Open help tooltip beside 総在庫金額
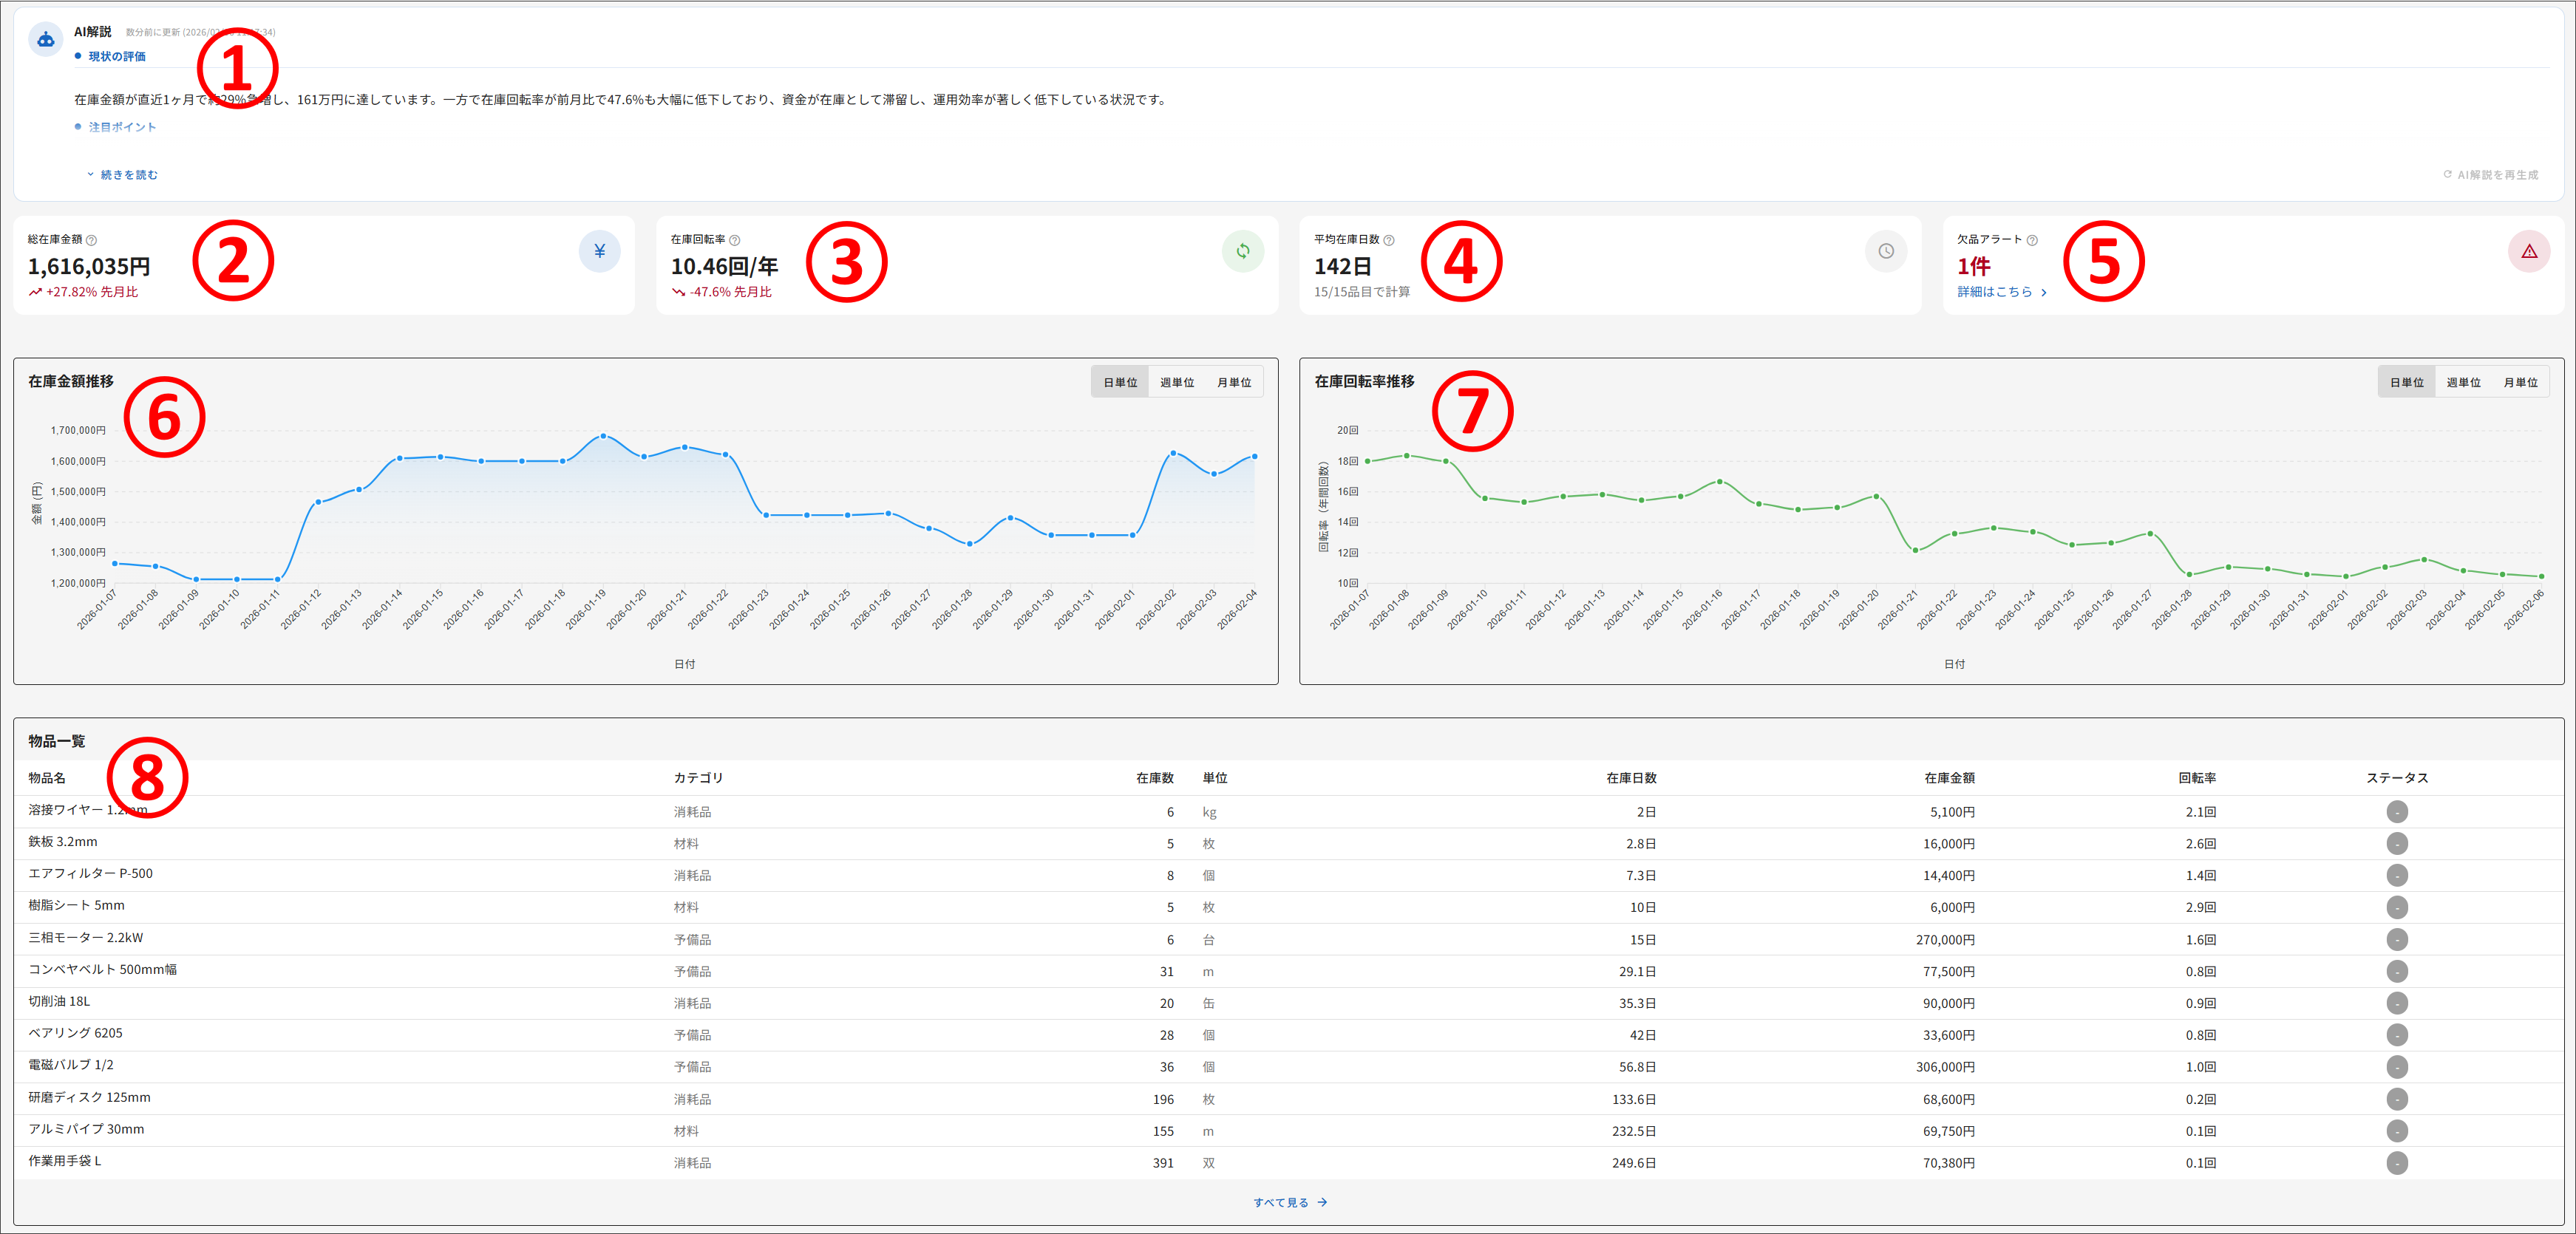The width and height of the screenshot is (2576, 1234). tap(92, 240)
